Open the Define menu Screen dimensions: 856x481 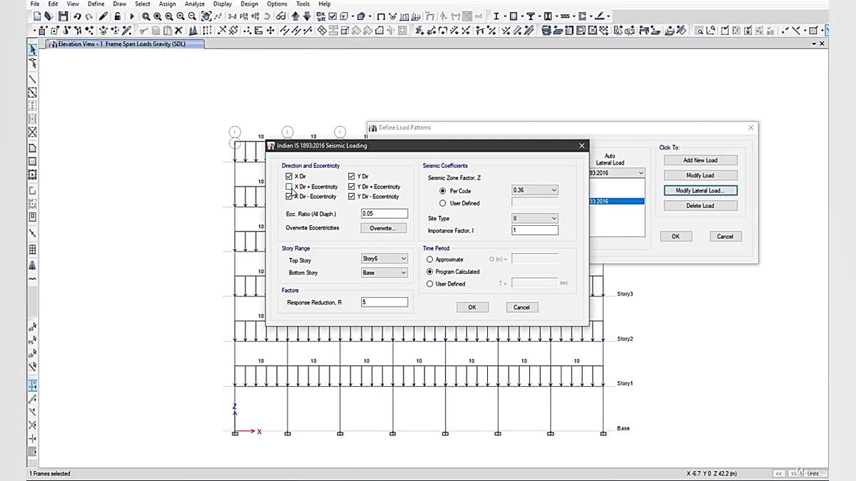point(96,4)
